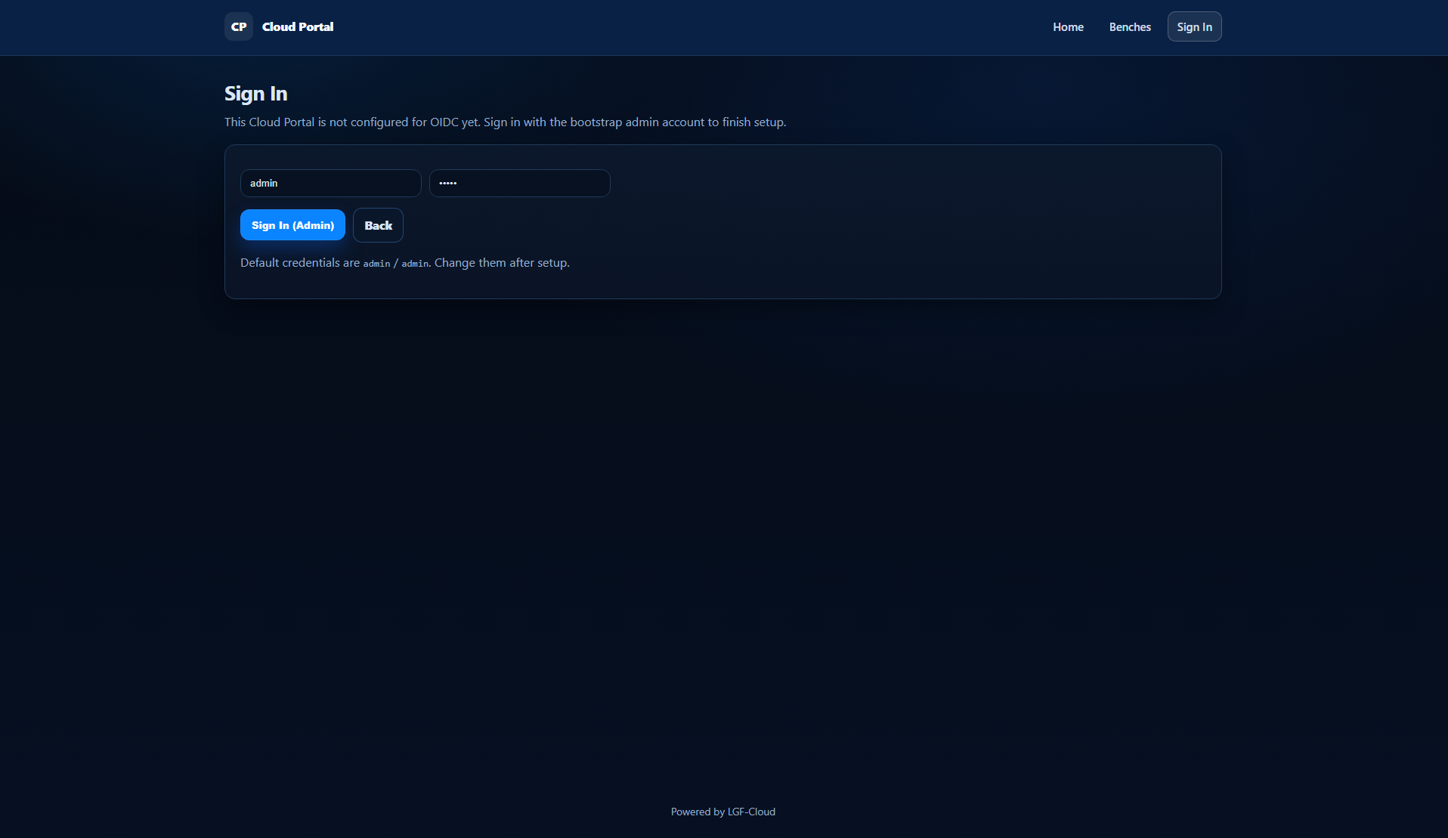This screenshot has height=838, width=1448.
Task: Open the Benches nav item
Action: 1130,26
